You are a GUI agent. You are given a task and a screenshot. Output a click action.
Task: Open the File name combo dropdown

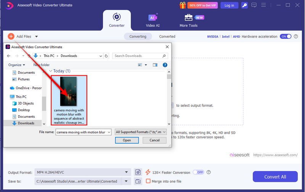pos(109,132)
